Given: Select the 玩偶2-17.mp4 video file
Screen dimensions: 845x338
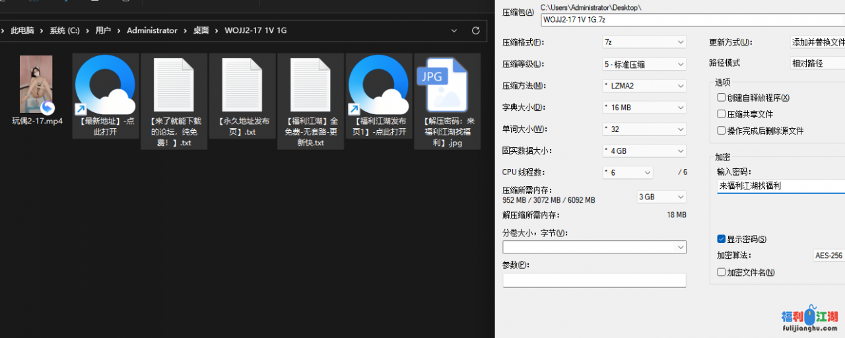Looking at the screenshot, I should point(36,84).
